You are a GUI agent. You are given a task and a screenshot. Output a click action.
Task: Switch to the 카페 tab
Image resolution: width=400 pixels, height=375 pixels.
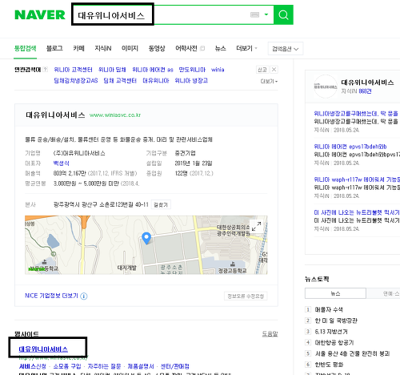click(78, 48)
